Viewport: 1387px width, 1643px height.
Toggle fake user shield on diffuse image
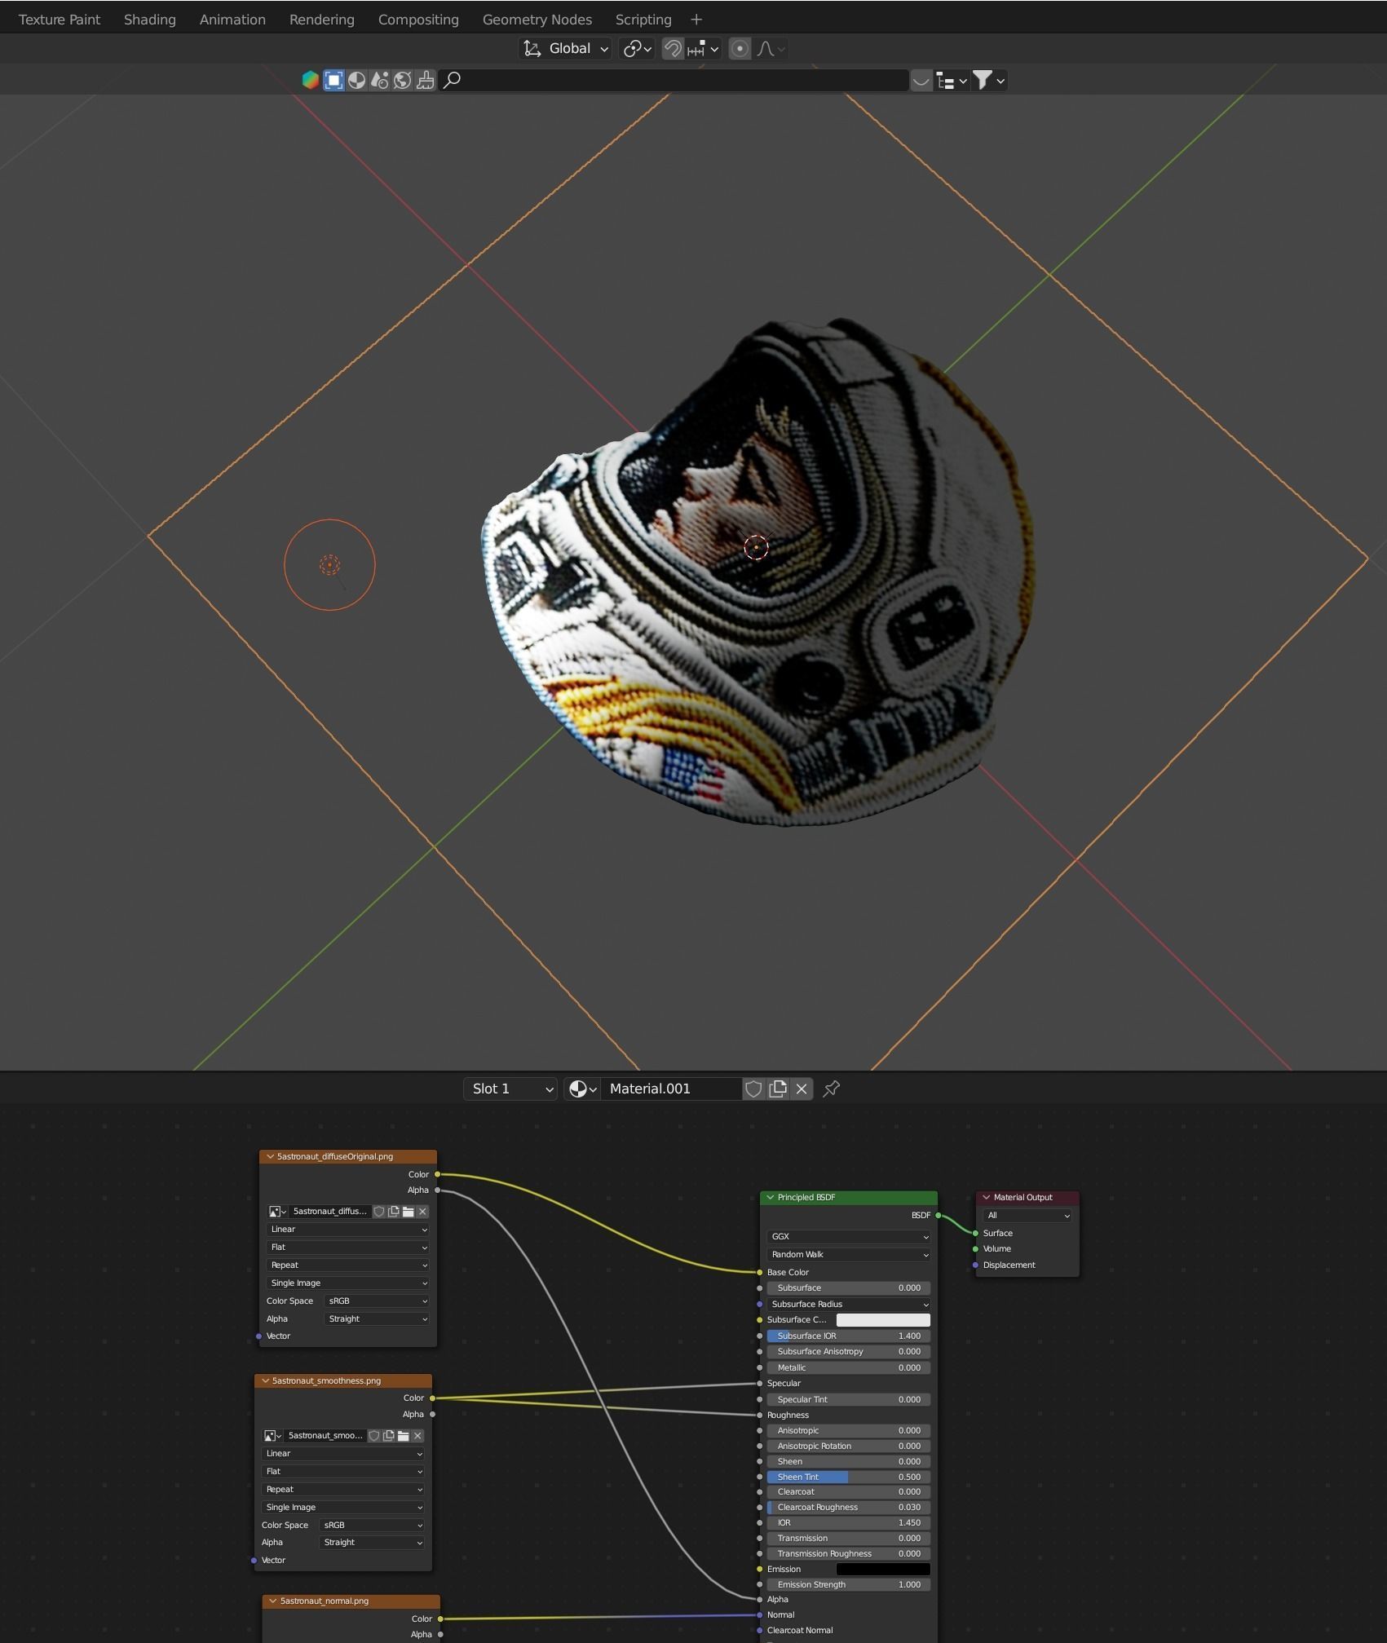(379, 1212)
